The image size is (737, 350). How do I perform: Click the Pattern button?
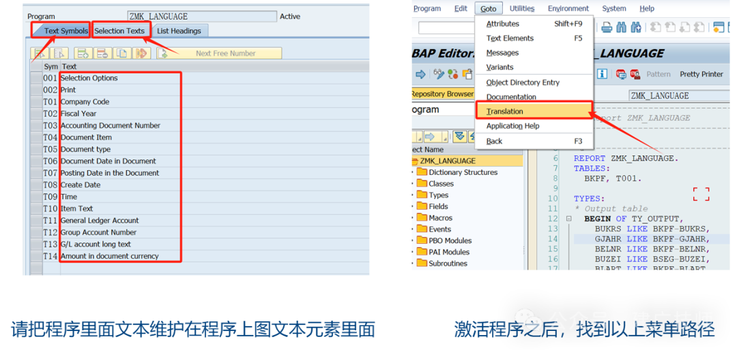658,74
